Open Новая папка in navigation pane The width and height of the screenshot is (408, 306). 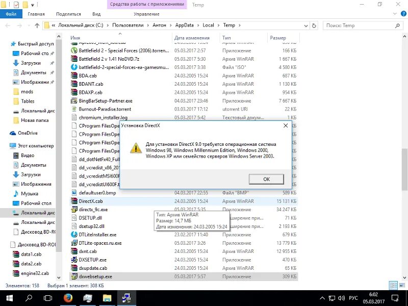tap(35, 120)
